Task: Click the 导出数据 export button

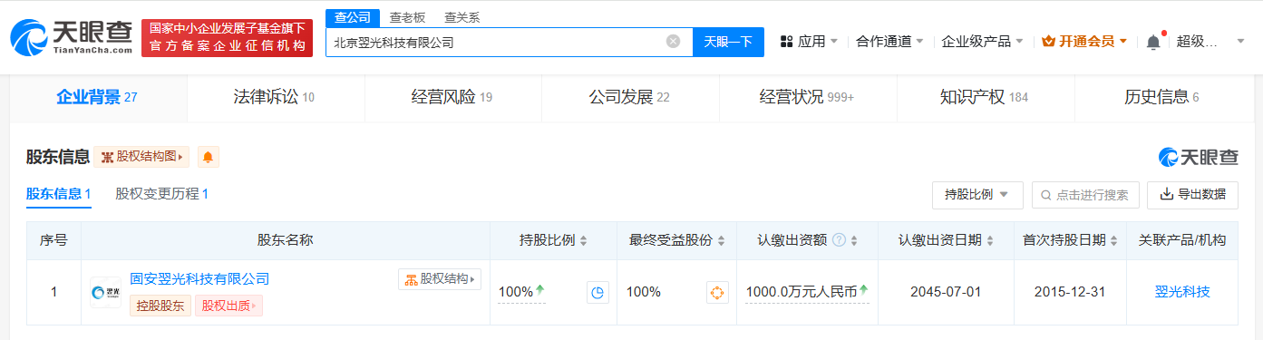Action: point(1192,195)
